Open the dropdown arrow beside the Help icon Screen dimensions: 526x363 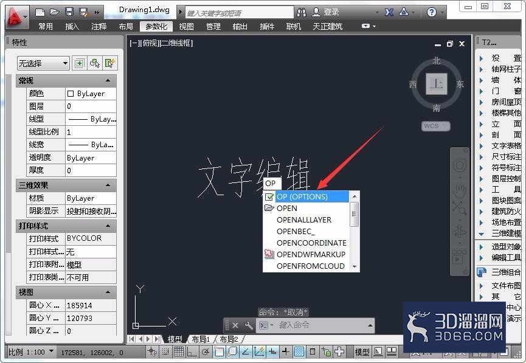443,13
